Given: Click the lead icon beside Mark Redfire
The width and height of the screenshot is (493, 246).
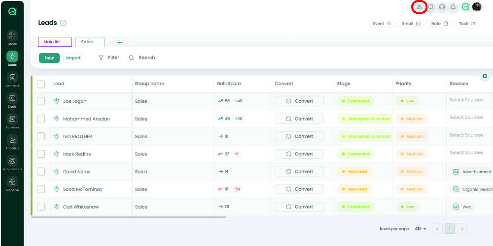Looking at the screenshot, I should (x=57, y=154).
